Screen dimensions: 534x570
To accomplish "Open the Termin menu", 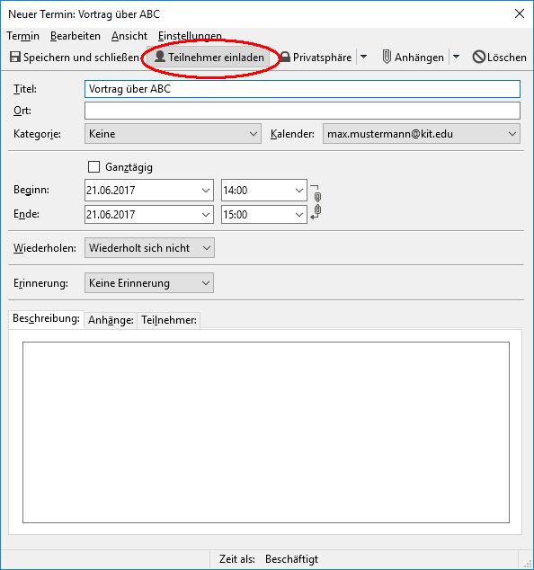I will [x=22, y=36].
